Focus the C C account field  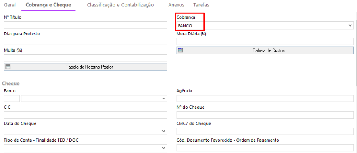pos(85,115)
